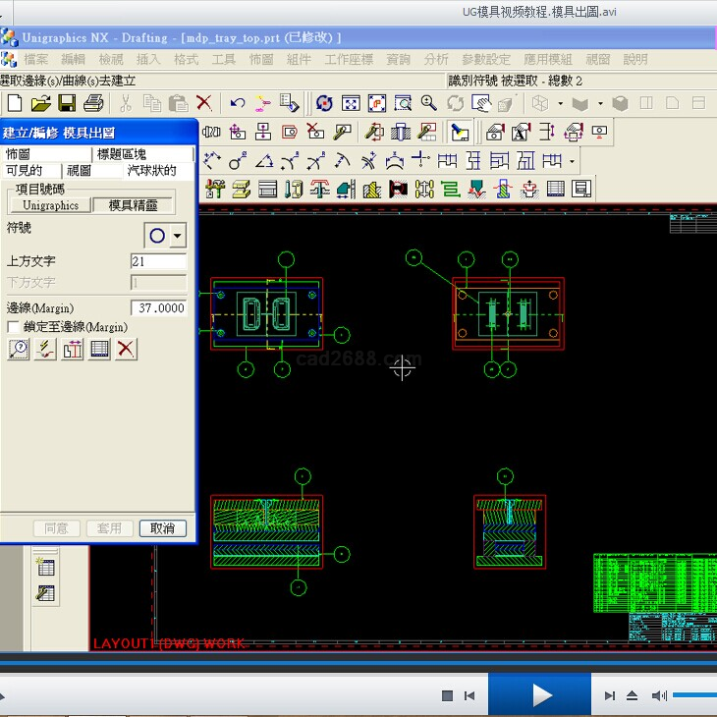Select the Zoom magnifier tool
The height and width of the screenshot is (717, 717).
click(429, 103)
